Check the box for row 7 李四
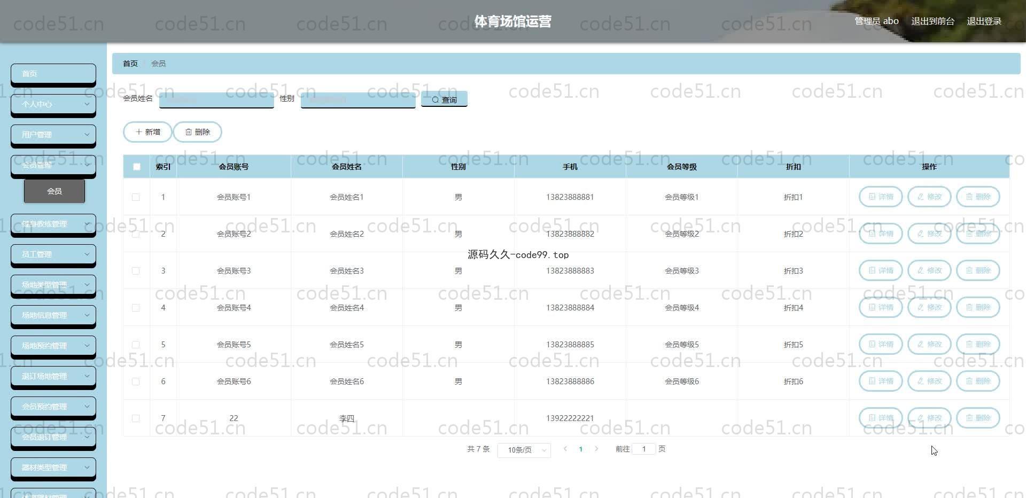 136,418
